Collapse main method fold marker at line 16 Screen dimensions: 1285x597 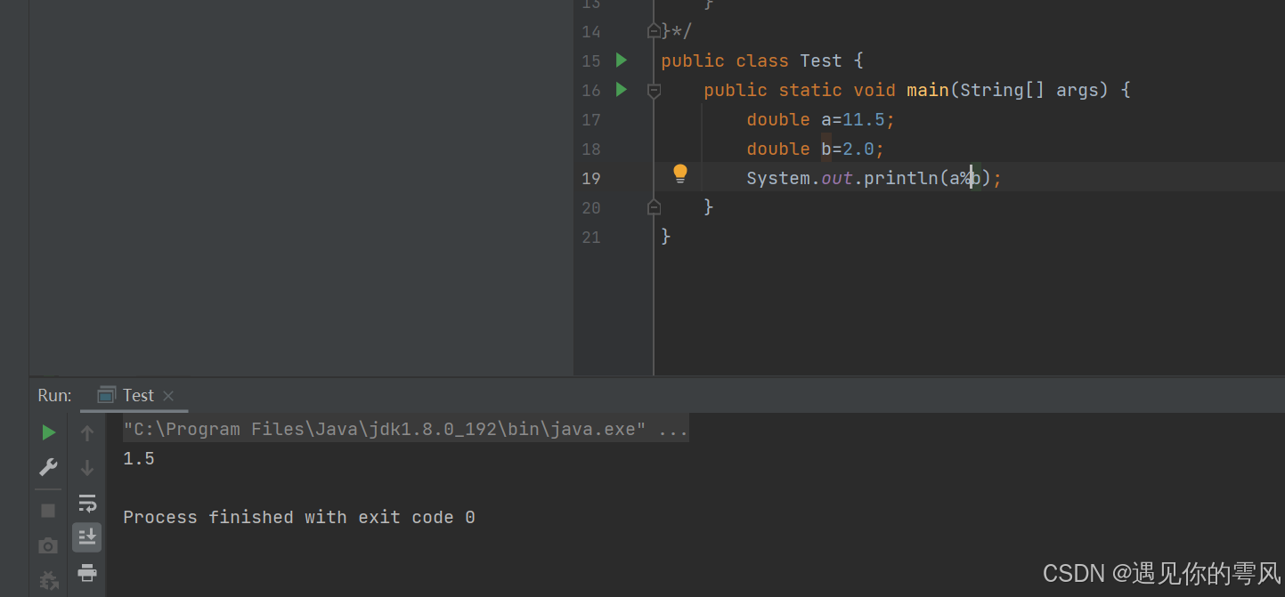(655, 91)
